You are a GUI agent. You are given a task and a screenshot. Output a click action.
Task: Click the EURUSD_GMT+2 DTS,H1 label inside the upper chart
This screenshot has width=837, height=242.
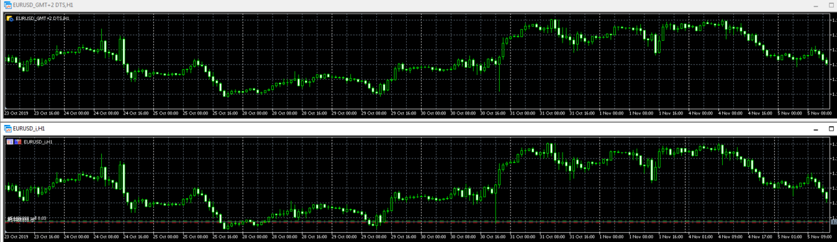click(x=42, y=18)
